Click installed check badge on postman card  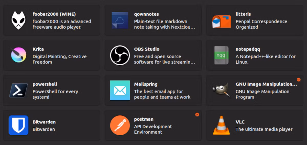point(197,115)
